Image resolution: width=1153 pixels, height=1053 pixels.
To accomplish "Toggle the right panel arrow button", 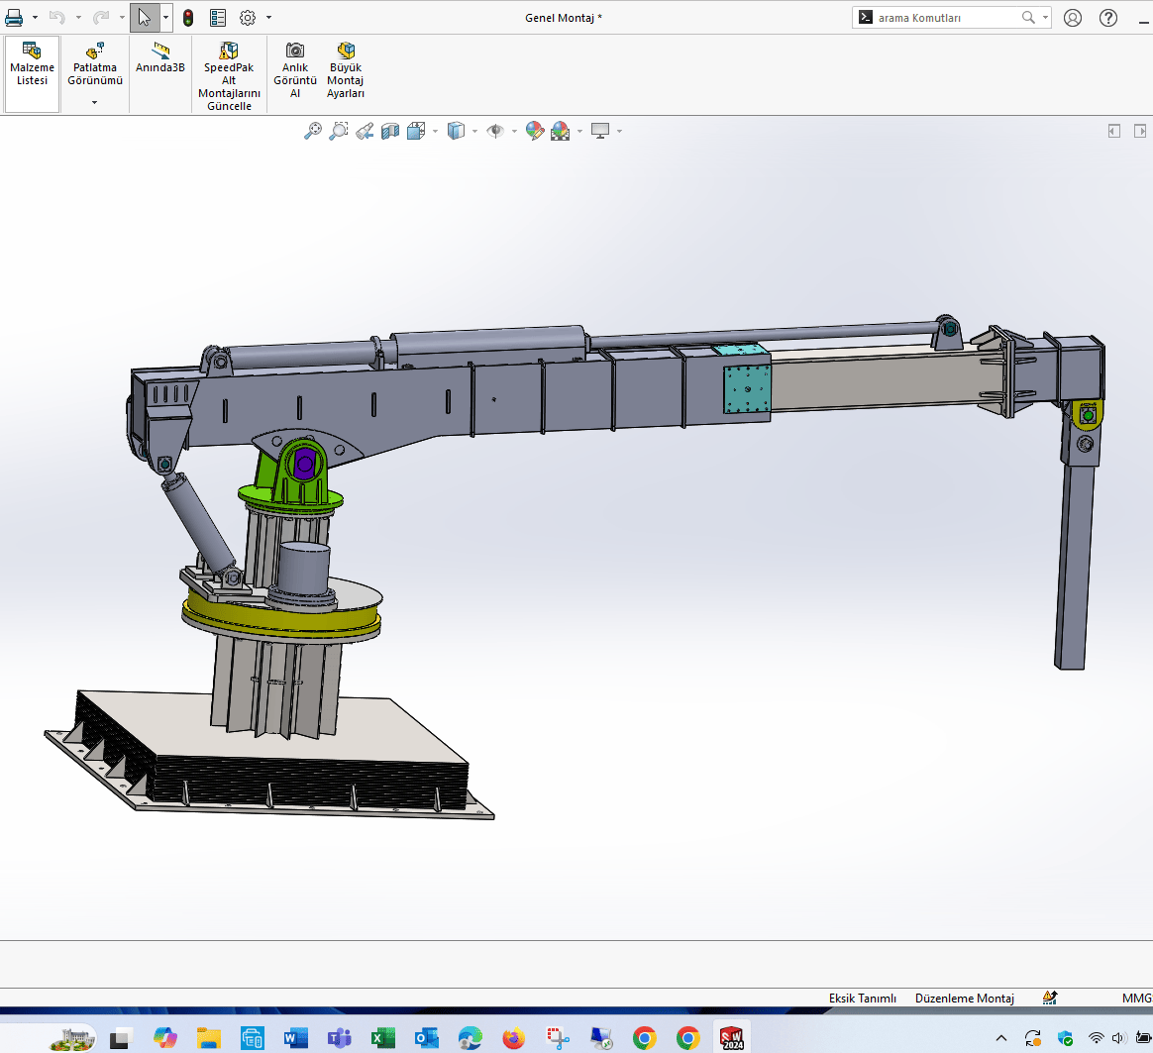I will coord(1140,131).
